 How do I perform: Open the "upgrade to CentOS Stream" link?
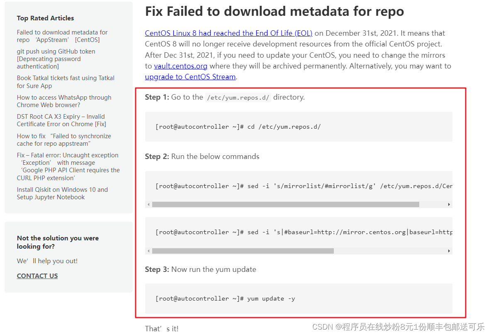190,76
